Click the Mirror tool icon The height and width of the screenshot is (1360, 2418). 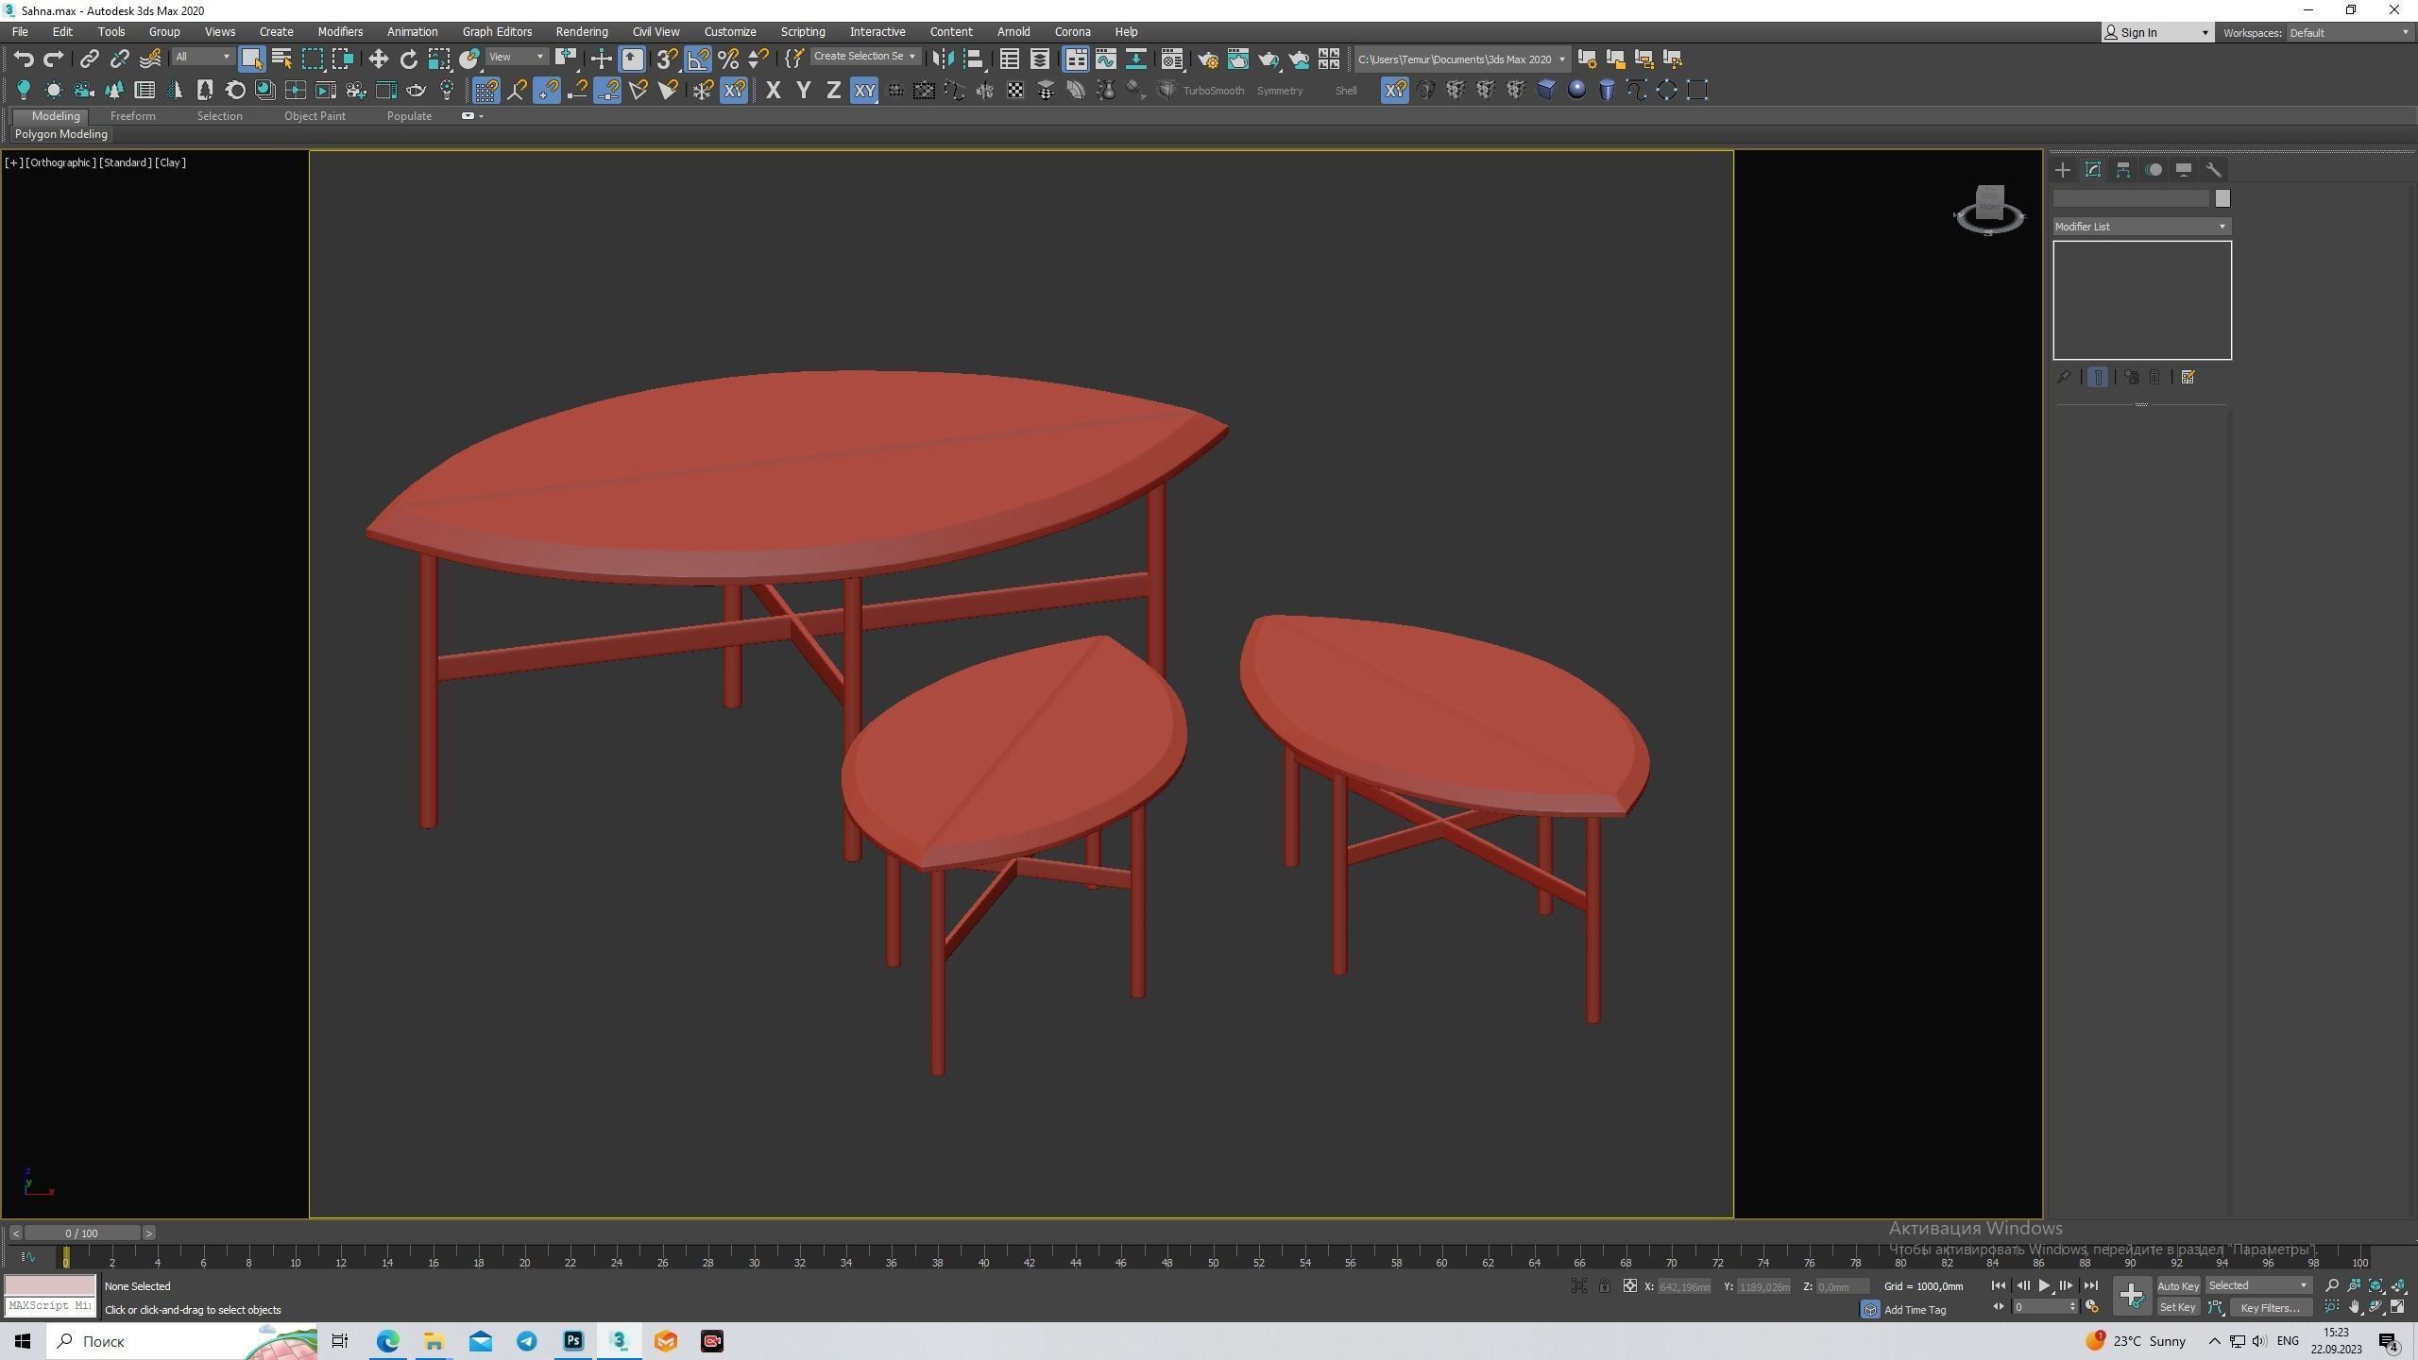click(942, 59)
